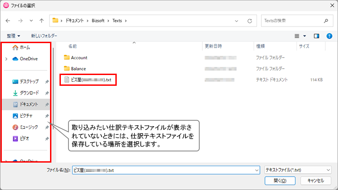Viewport: 338px width, 190px height.
Task: Click the キャンセル button
Action: pyautogui.click(x=315, y=180)
